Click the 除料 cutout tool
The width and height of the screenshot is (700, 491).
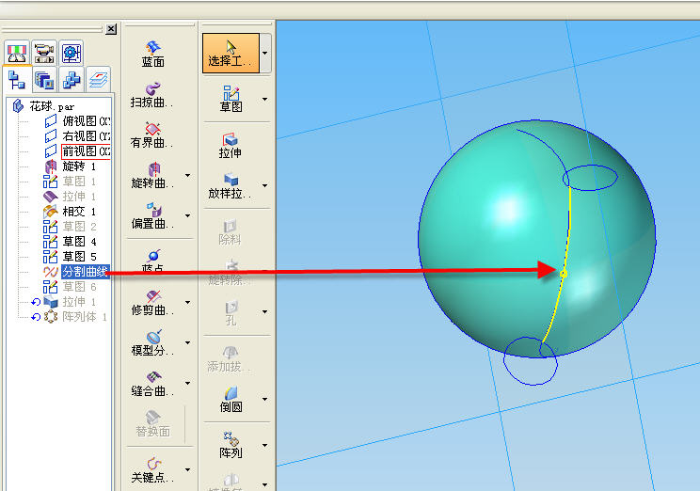[x=230, y=231]
